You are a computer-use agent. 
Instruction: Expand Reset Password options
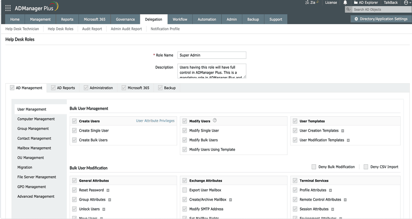[x=108, y=190]
